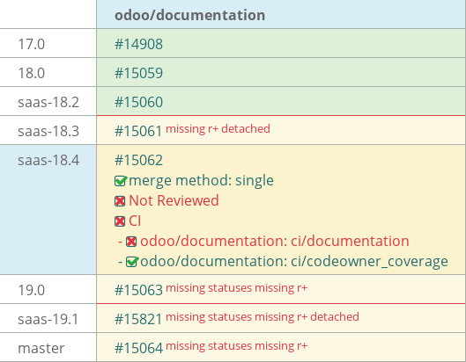Open pull request #15063

138,290
